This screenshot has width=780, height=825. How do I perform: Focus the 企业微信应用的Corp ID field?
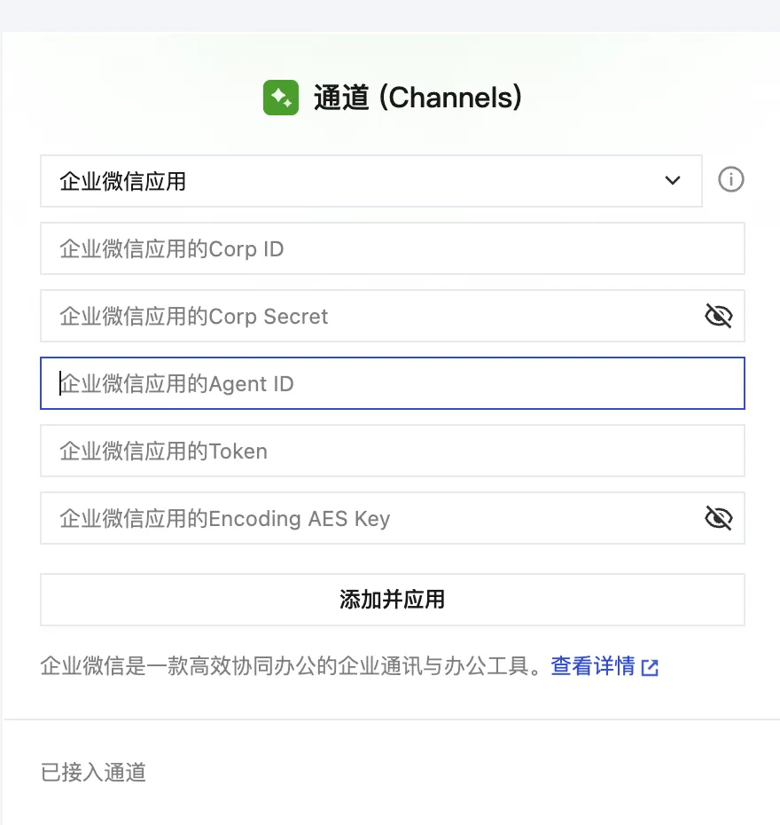pyautogui.click(x=392, y=248)
